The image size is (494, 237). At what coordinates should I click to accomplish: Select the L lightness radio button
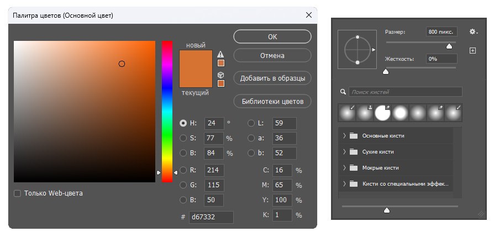tap(251, 123)
